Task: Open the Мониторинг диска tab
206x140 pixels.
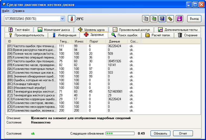Action: click(x=54, y=30)
